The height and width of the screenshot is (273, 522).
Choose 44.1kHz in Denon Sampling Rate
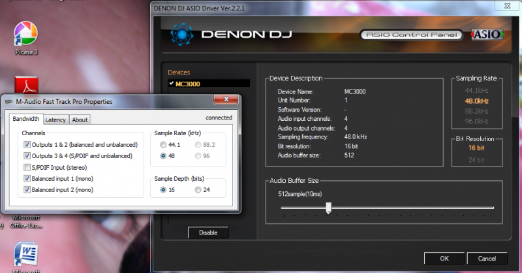[476, 90]
